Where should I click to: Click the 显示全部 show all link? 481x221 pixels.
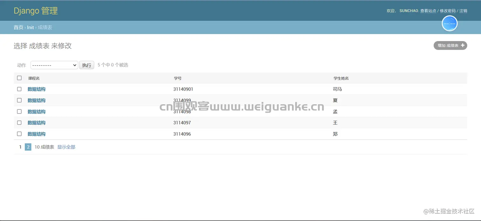tap(66, 147)
